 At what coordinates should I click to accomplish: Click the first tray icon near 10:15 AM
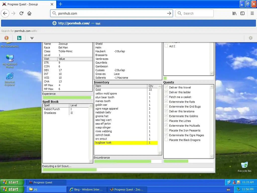[229, 182]
